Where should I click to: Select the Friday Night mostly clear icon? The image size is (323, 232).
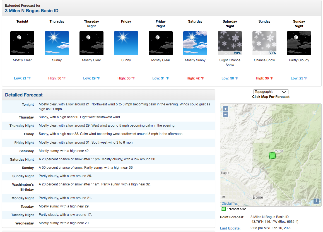[x=161, y=43]
